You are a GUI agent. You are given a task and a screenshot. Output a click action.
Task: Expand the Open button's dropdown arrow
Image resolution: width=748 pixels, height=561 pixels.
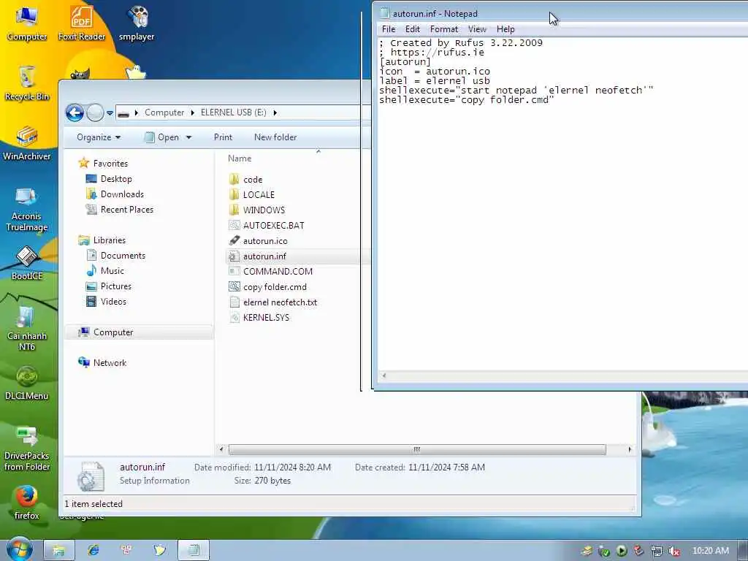[189, 137]
